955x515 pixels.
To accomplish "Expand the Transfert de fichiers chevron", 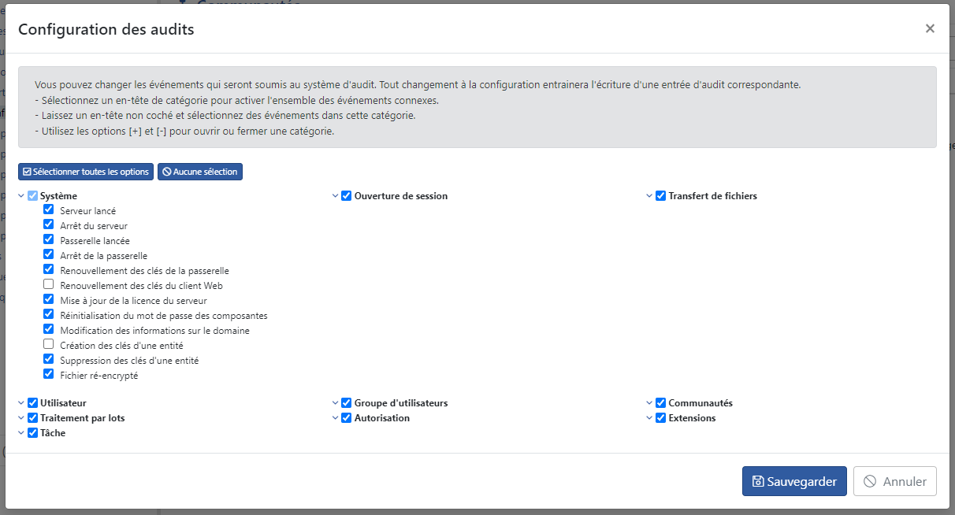I will tap(650, 196).
